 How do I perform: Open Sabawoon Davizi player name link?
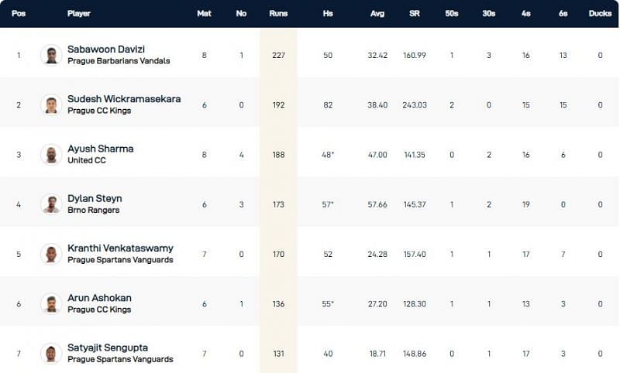[106, 50]
